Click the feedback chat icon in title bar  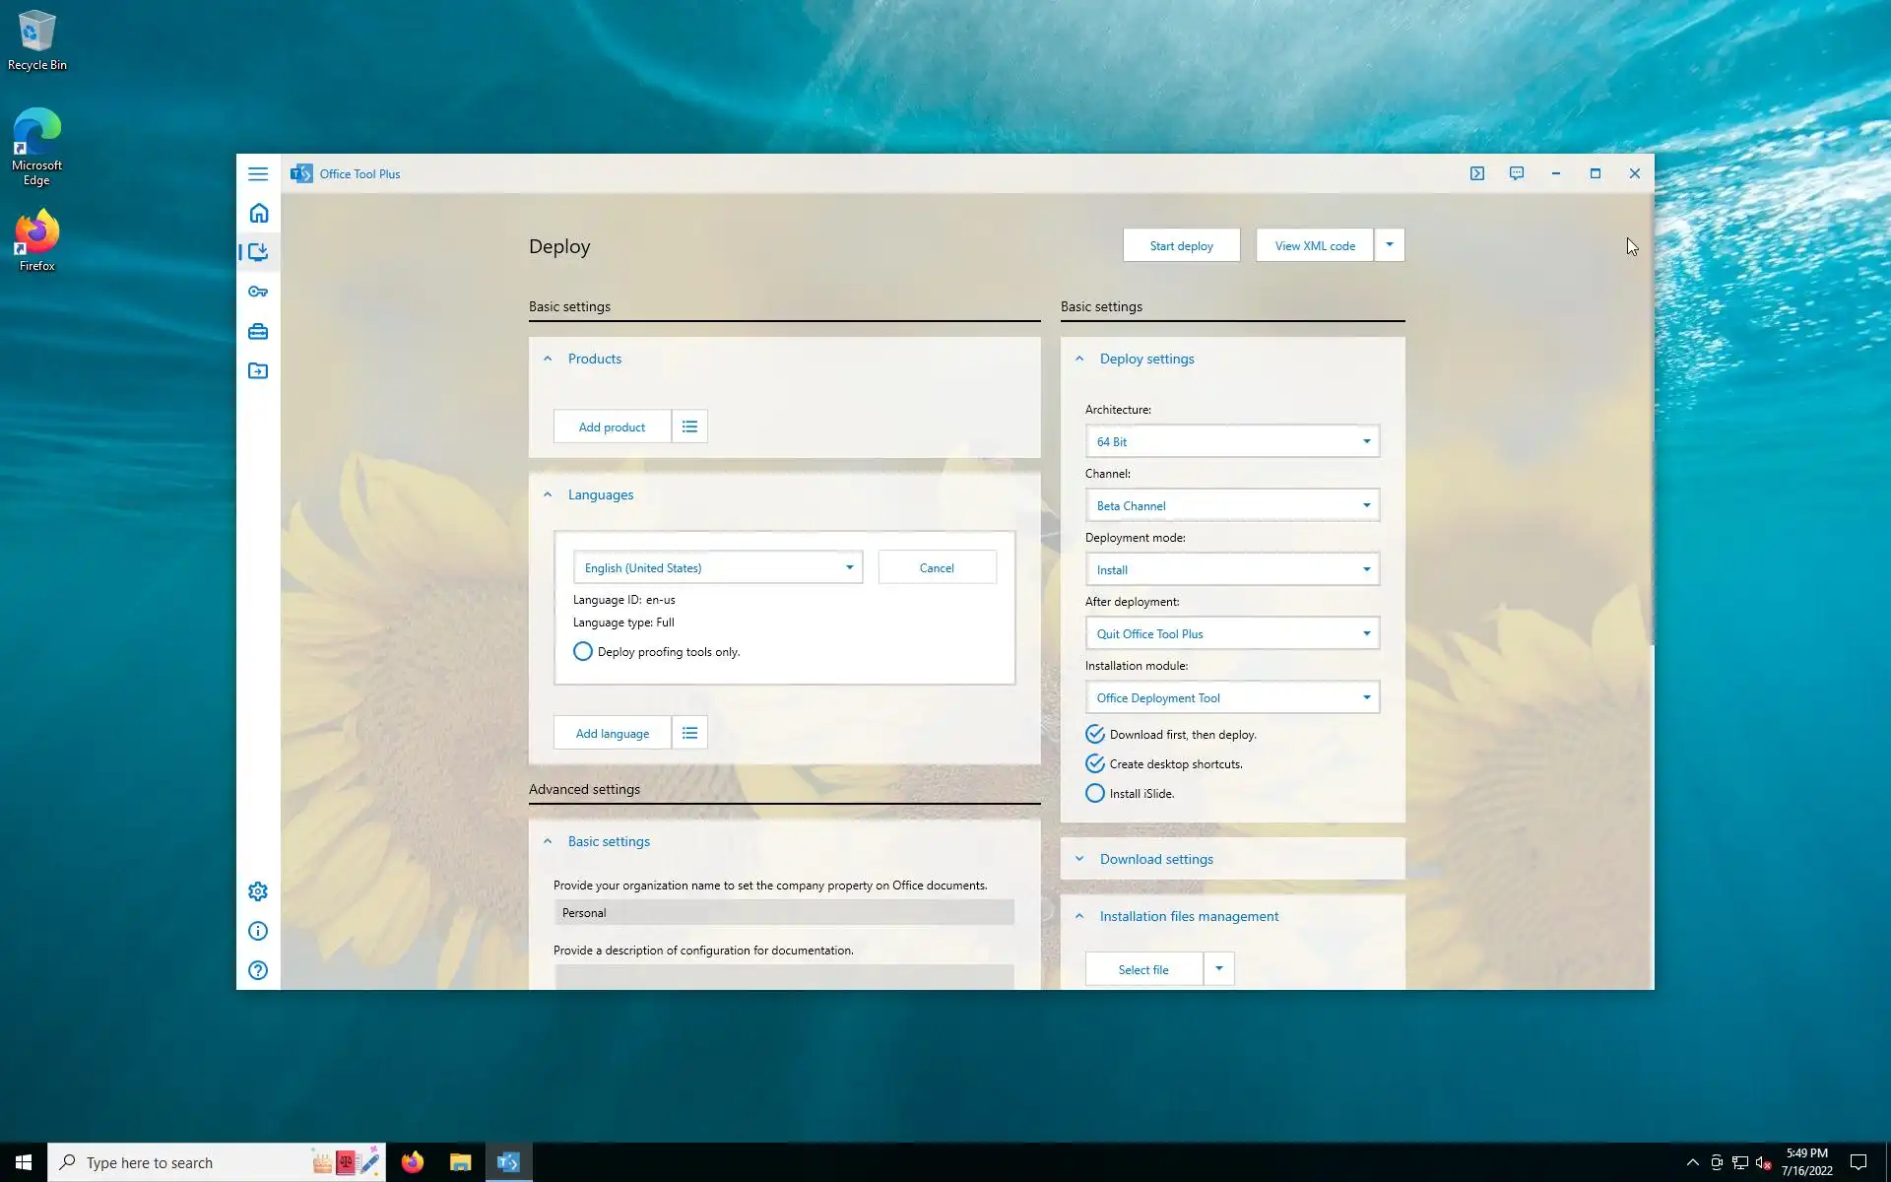1517,173
